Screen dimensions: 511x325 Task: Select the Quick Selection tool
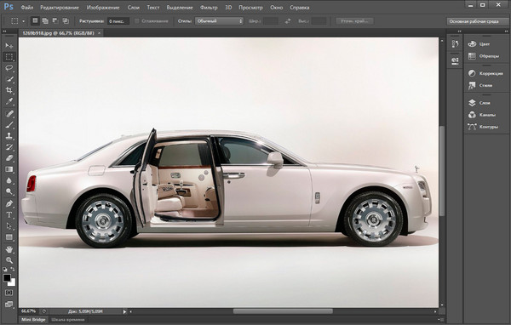pos(9,79)
